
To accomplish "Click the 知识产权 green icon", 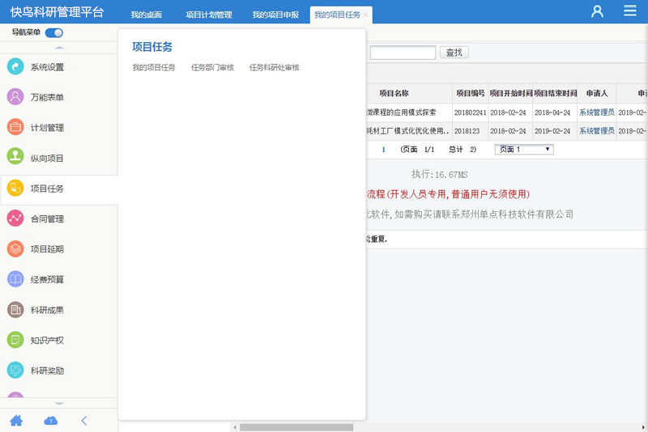I will pyautogui.click(x=15, y=340).
